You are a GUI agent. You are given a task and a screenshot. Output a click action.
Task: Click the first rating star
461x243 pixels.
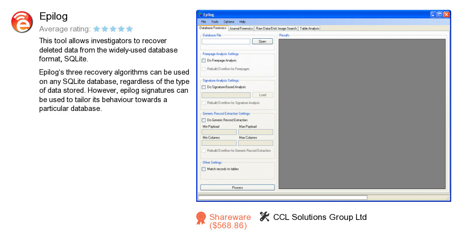click(x=97, y=29)
